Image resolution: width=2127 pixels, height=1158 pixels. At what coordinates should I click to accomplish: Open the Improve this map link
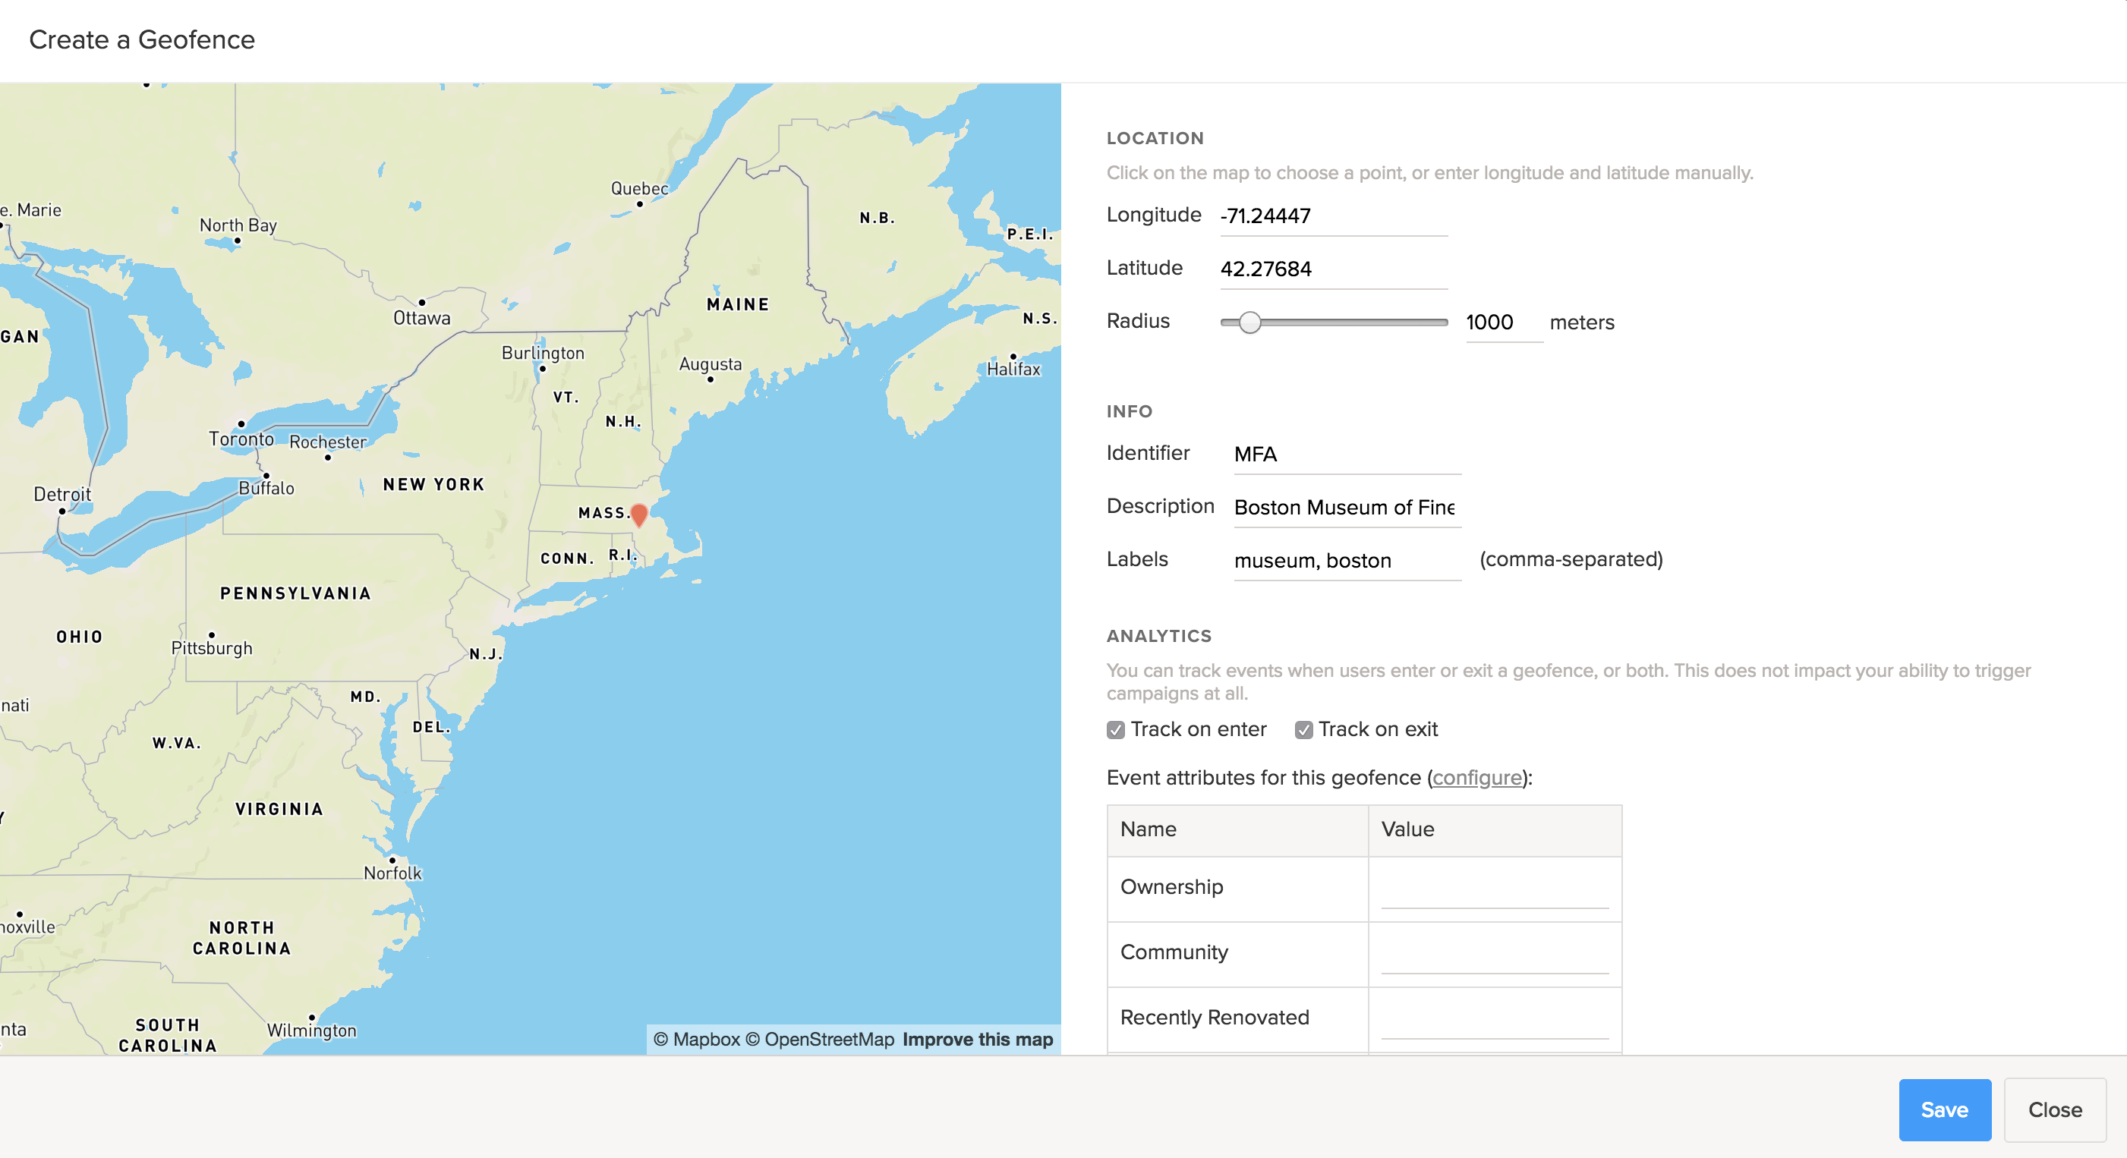[x=977, y=1039]
